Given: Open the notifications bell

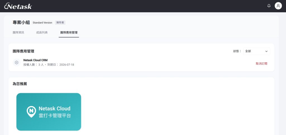Looking at the screenshot, I should pyautogui.click(x=269, y=6).
